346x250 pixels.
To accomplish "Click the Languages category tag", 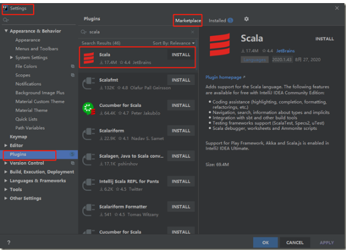I will [x=255, y=59].
